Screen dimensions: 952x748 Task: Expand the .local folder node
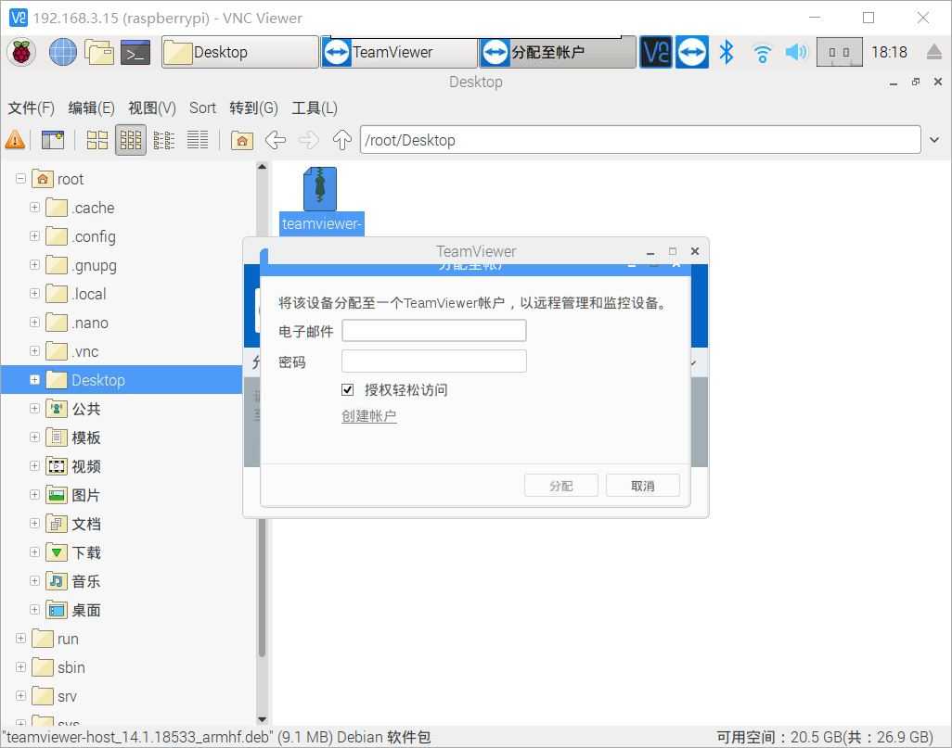pyautogui.click(x=34, y=293)
